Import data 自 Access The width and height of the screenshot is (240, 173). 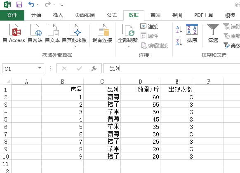click(x=14, y=33)
